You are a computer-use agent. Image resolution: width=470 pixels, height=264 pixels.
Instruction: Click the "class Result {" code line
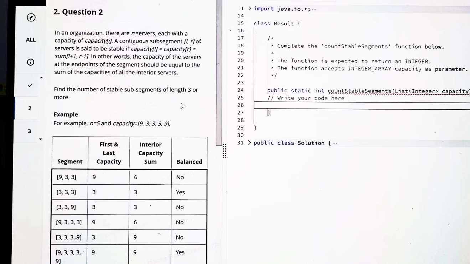[x=277, y=23]
